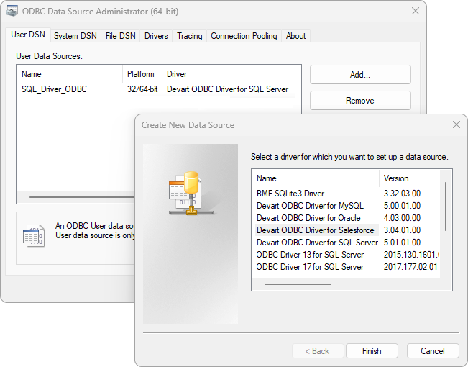Click the data source wizard database icon
Image resolution: width=468 pixels, height=367 pixels.
pos(191,193)
